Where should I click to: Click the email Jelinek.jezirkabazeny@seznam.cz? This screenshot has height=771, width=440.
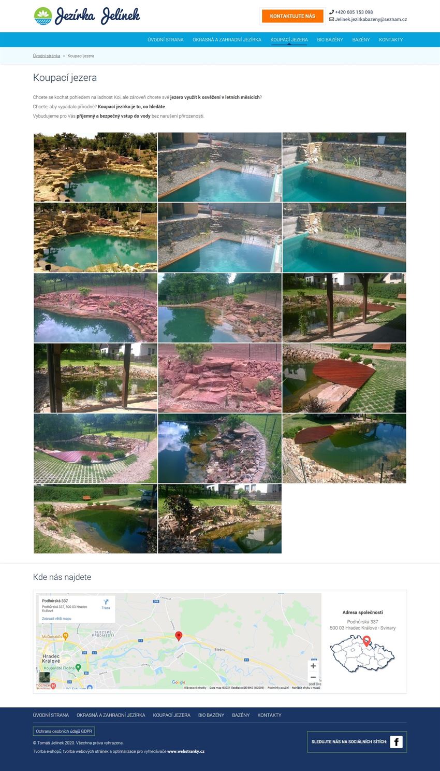pyautogui.click(x=371, y=20)
